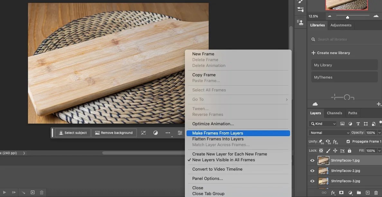The image size is (382, 197).
Task: Open the layer styles fx icon
Action: point(333,192)
